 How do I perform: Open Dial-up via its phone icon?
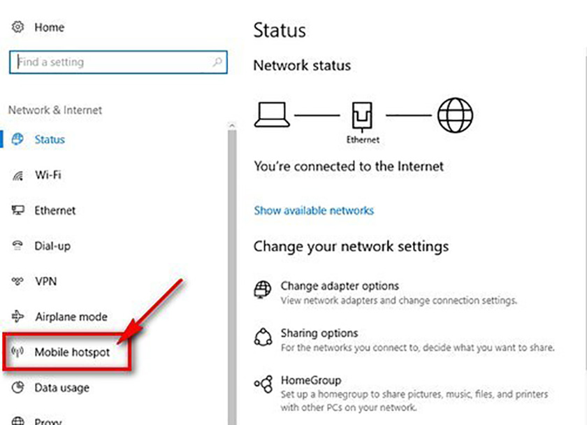click(19, 246)
